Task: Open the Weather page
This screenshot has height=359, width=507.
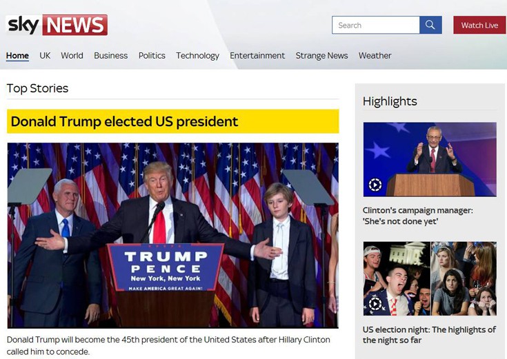Action: tap(375, 56)
